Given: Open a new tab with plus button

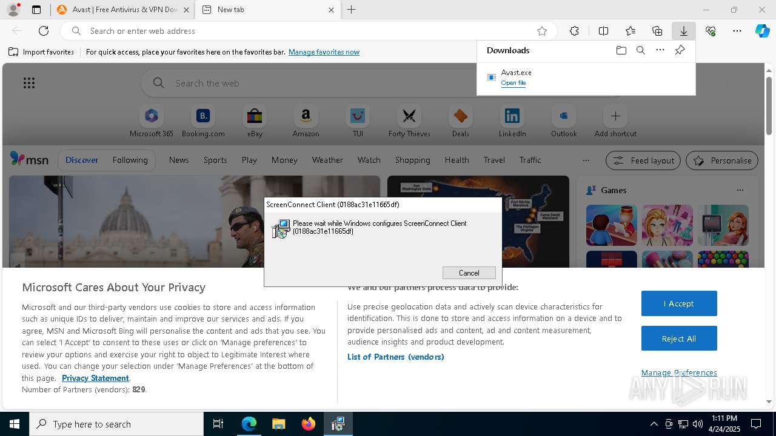Looking at the screenshot, I should tap(352, 10).
